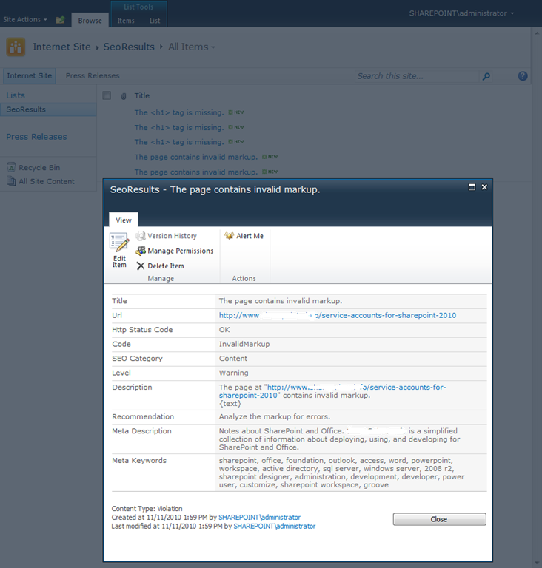
Task: Click the 'Warning' Level value
Action: tap(234, 373)
